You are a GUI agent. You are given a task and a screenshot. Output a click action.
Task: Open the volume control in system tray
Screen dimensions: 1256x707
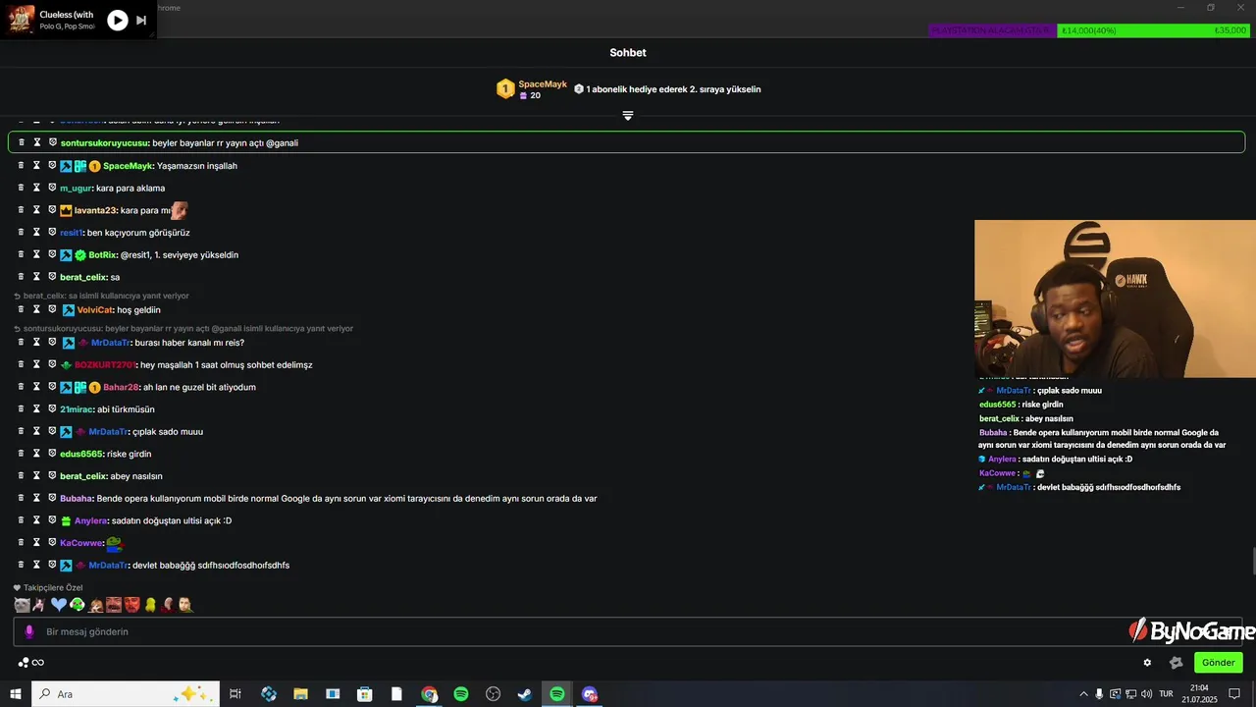tap(1146, 694)
